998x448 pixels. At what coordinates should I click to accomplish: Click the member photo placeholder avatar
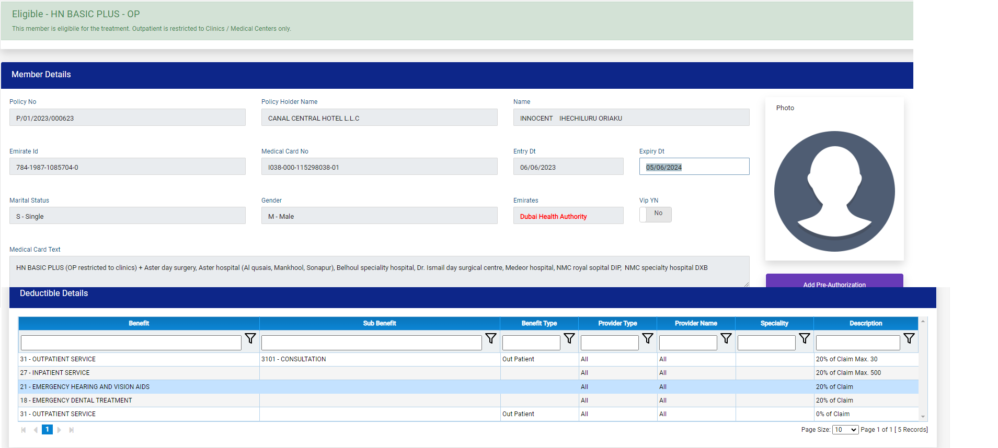pos(834,191)
